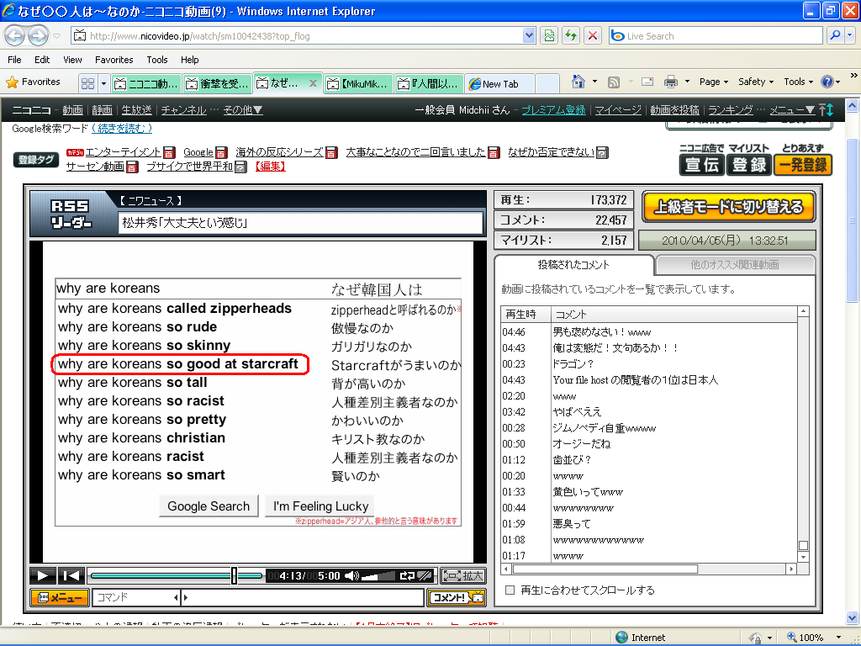Open the Favorites menu in the menu bar

[114, 60]
